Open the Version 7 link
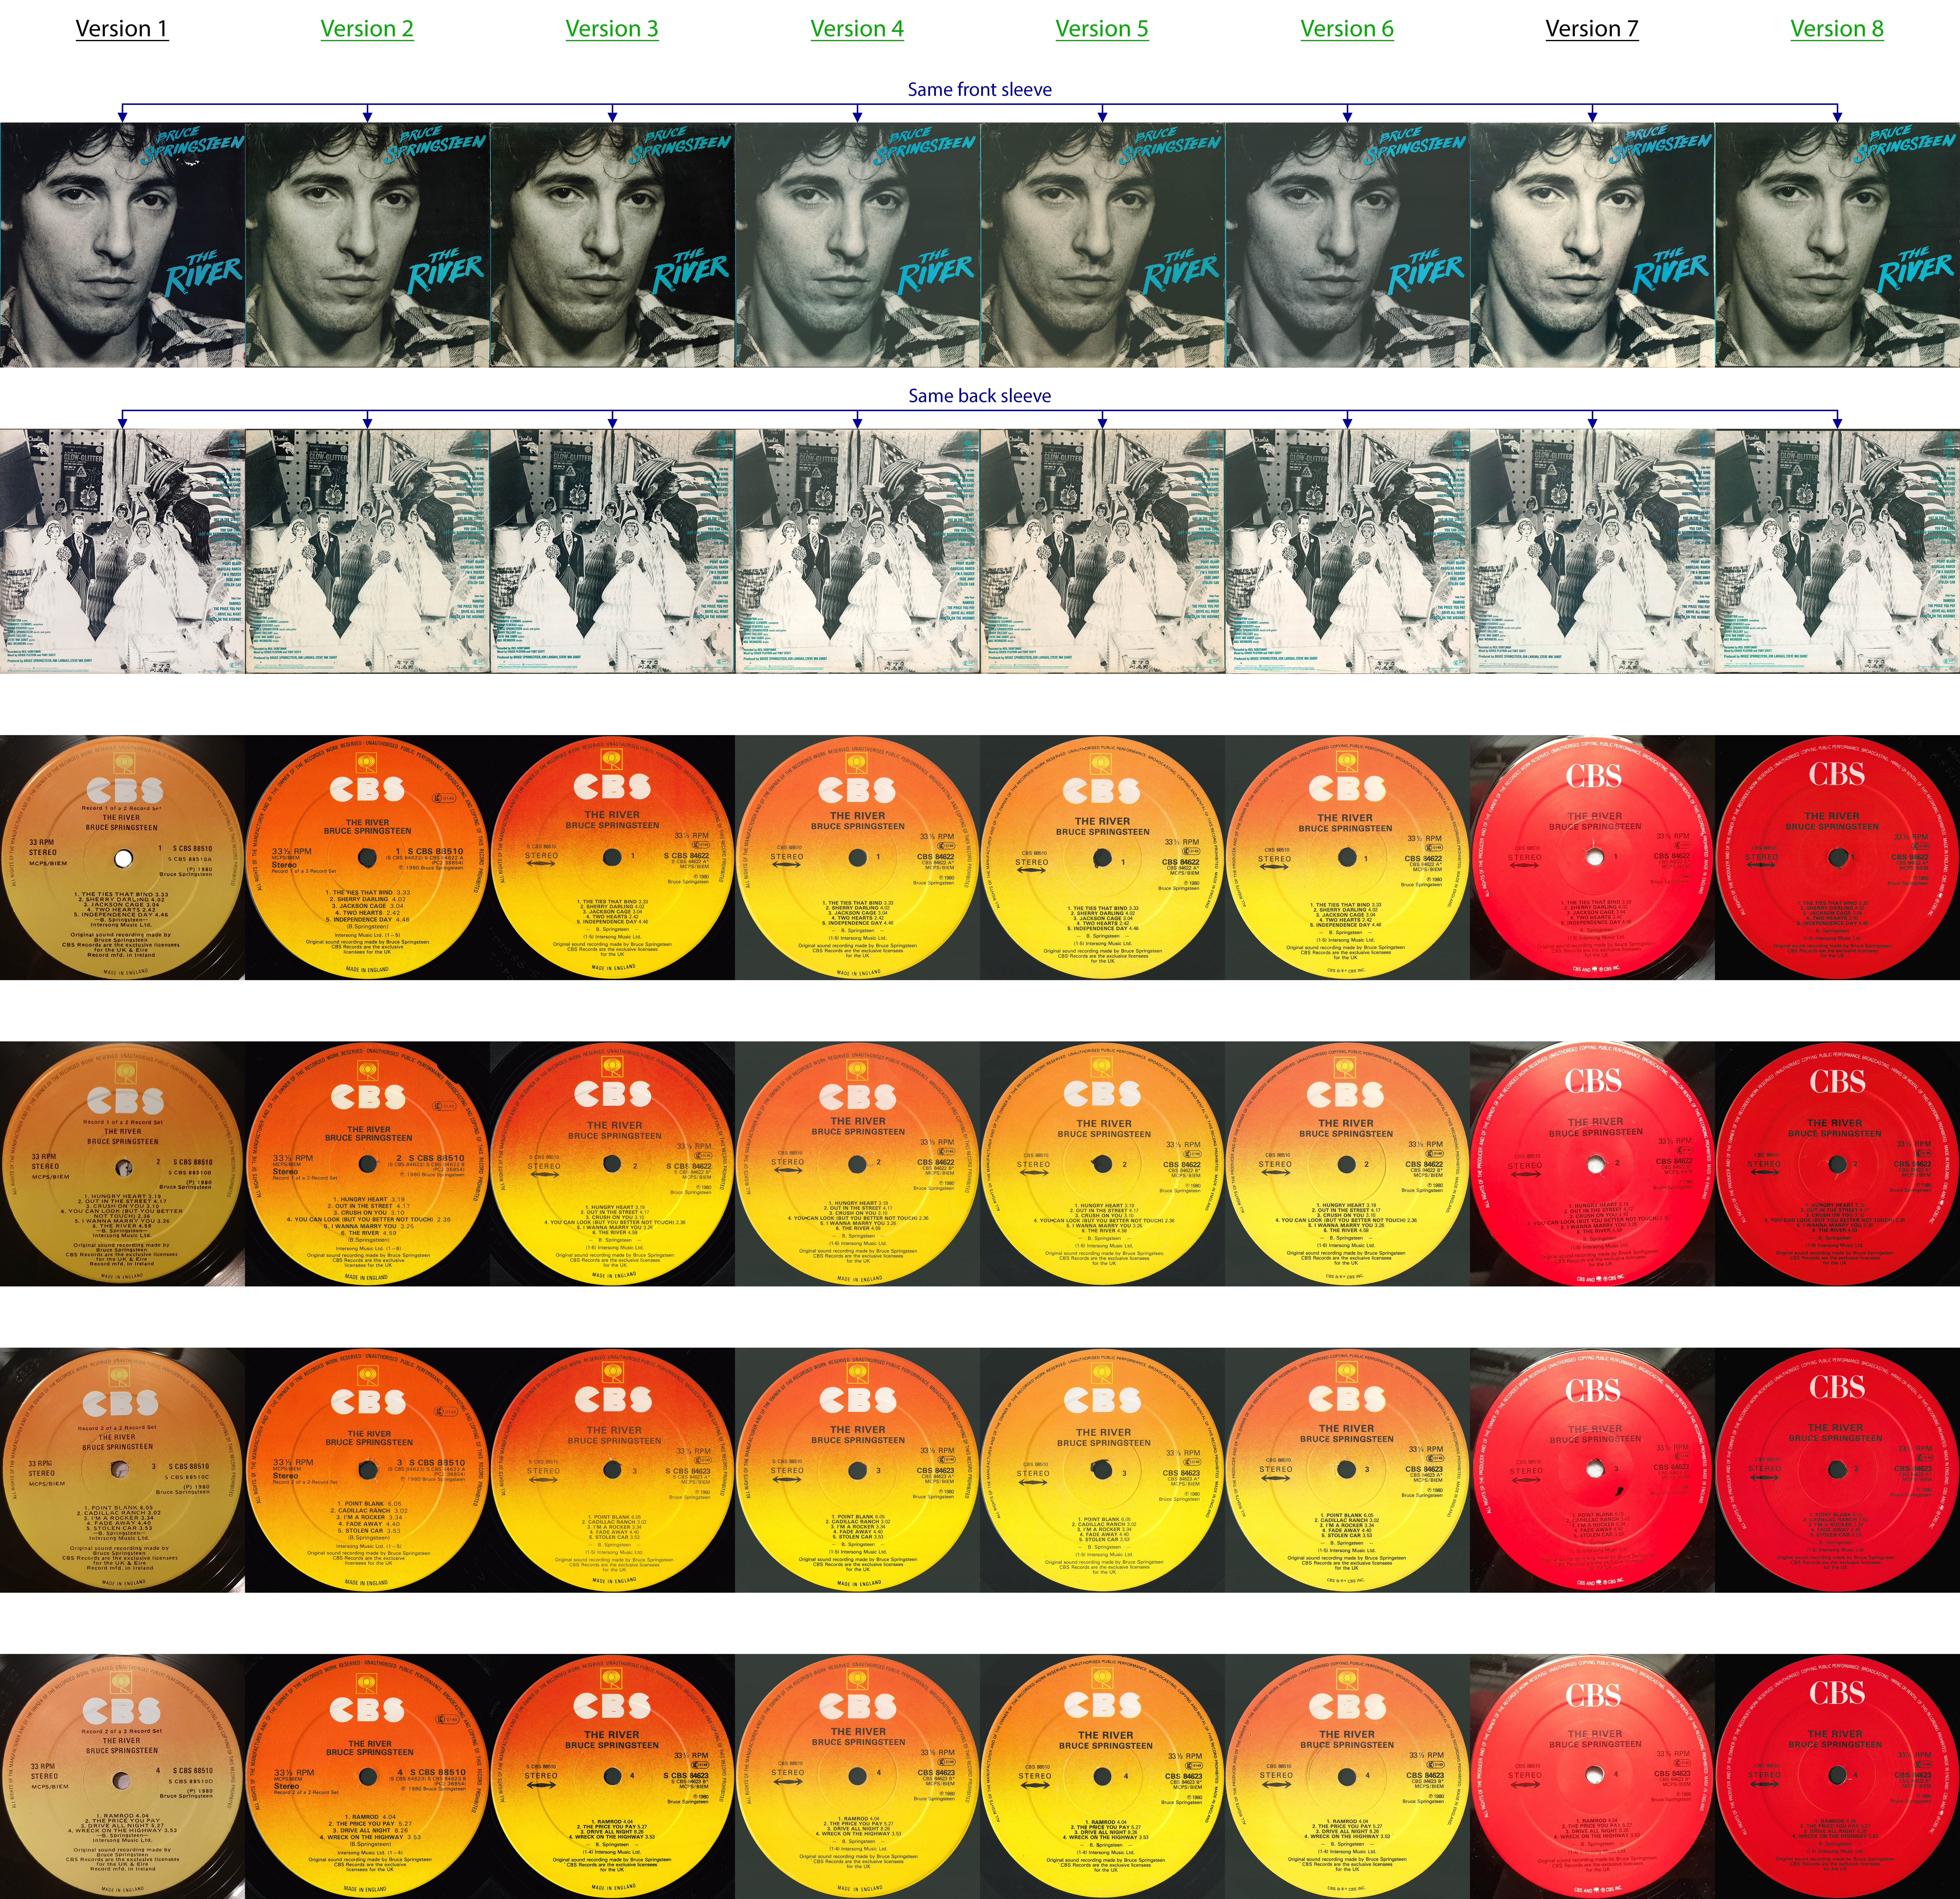The height and width of the screenshot is (1899, 1960). point(1592,29)
